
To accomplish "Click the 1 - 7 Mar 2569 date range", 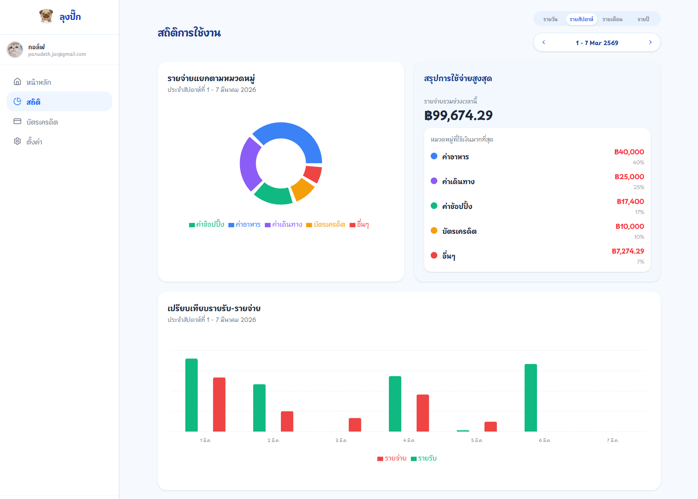I will [x=597, y=43].
